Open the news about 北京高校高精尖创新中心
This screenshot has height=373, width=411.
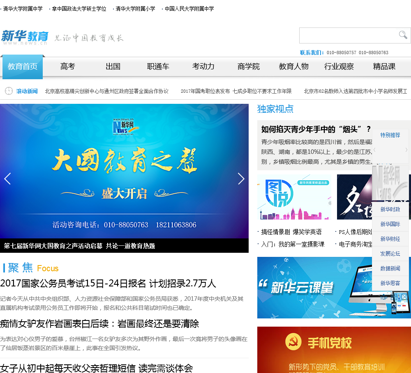click(107, 91)
